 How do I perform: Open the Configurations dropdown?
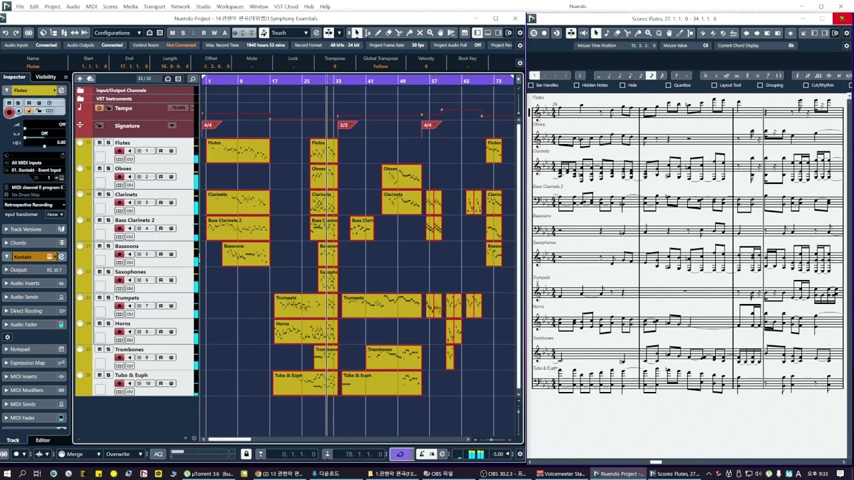tap(117, 33)
